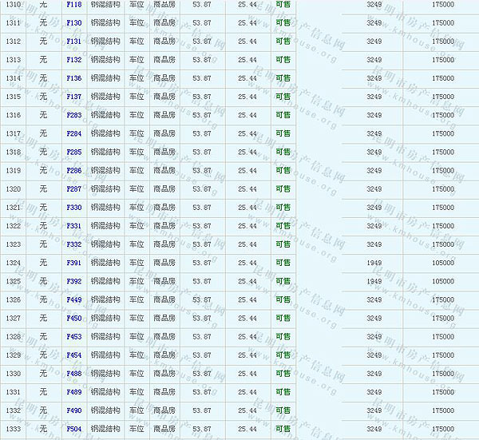Click the 可售 status in row 1310
This screenshot has width=479, height=440.
pos(283,5)
